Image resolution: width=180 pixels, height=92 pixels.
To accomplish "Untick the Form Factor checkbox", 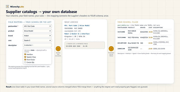I will (x=25, y=60).
